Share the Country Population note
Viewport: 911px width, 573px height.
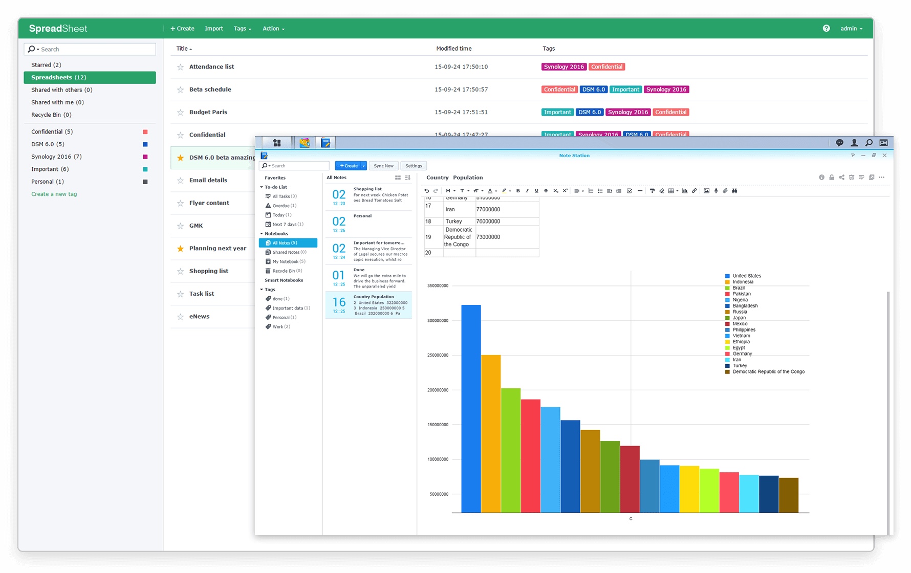pyautogui.click(x=841, y=178)
